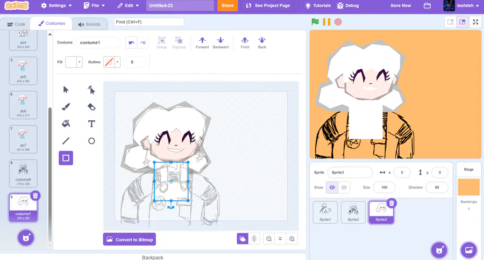Delete costume1 using its trash icon
The image size is (484, 260).
[35, 196]
